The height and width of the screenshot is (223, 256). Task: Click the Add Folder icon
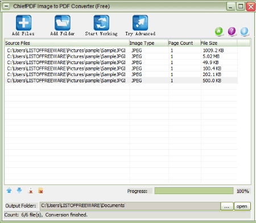pos(63,23)
